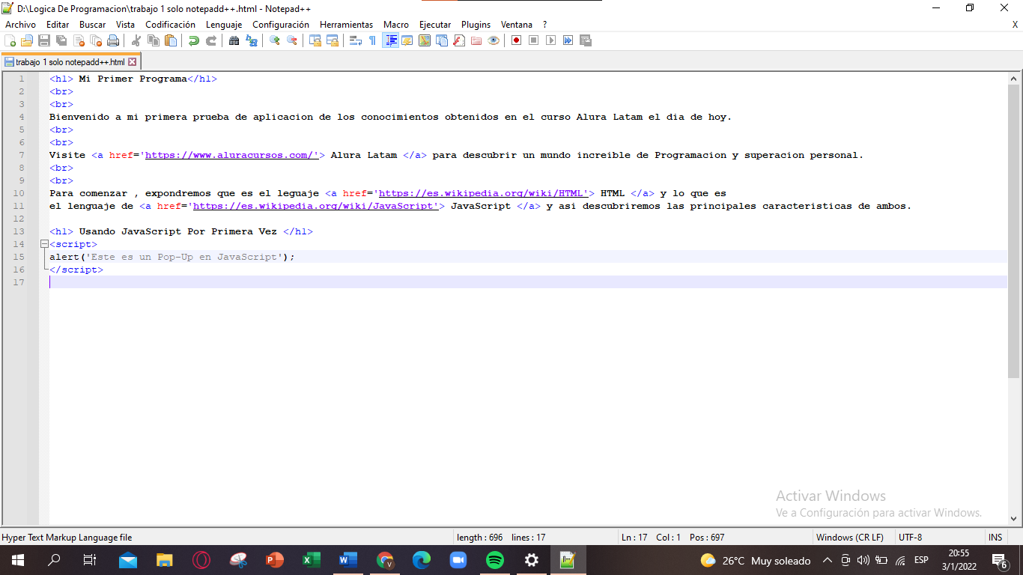The height and width of the screenshot is (575, 1023).
Task: Toggle word wrap toolbar button
Action: (356, 40)
